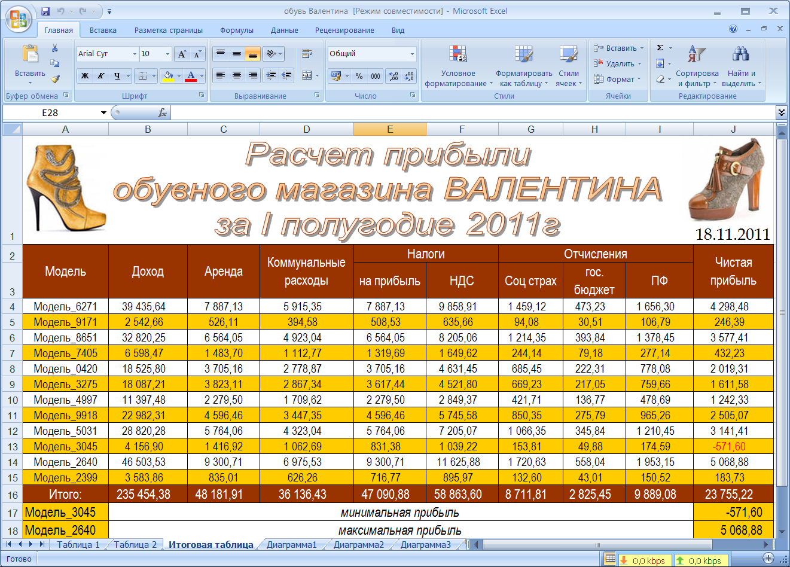Switch to the Таблица 1 sheet tab
The image size is (790, 567).
coord(78,544)
